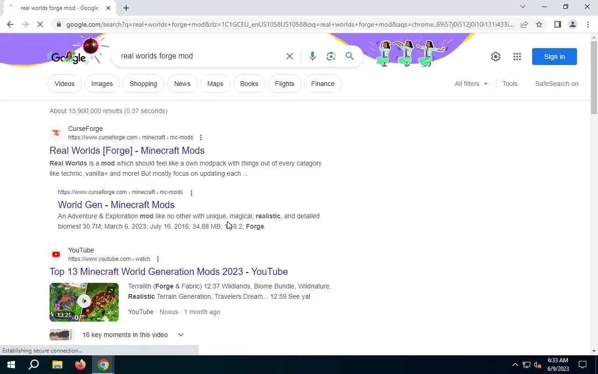598x374 pixels.
Task: Filter results by Images
Action: tap(102, 84)
